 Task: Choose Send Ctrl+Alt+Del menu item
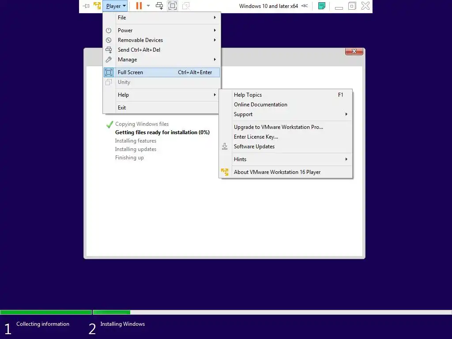pyautogui.click(x=162, y=50)
